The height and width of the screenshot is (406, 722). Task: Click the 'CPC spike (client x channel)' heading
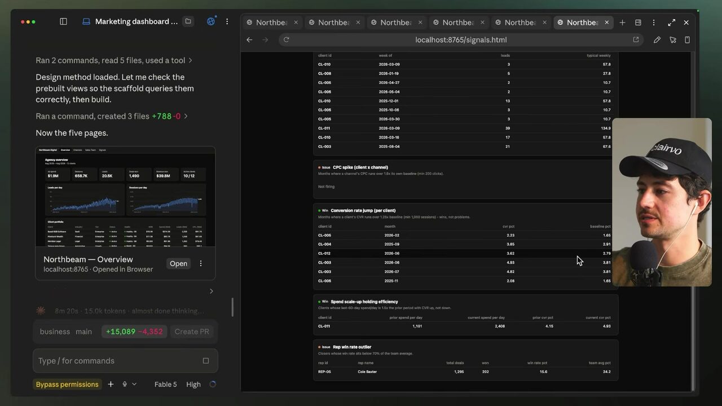point(360,167)
